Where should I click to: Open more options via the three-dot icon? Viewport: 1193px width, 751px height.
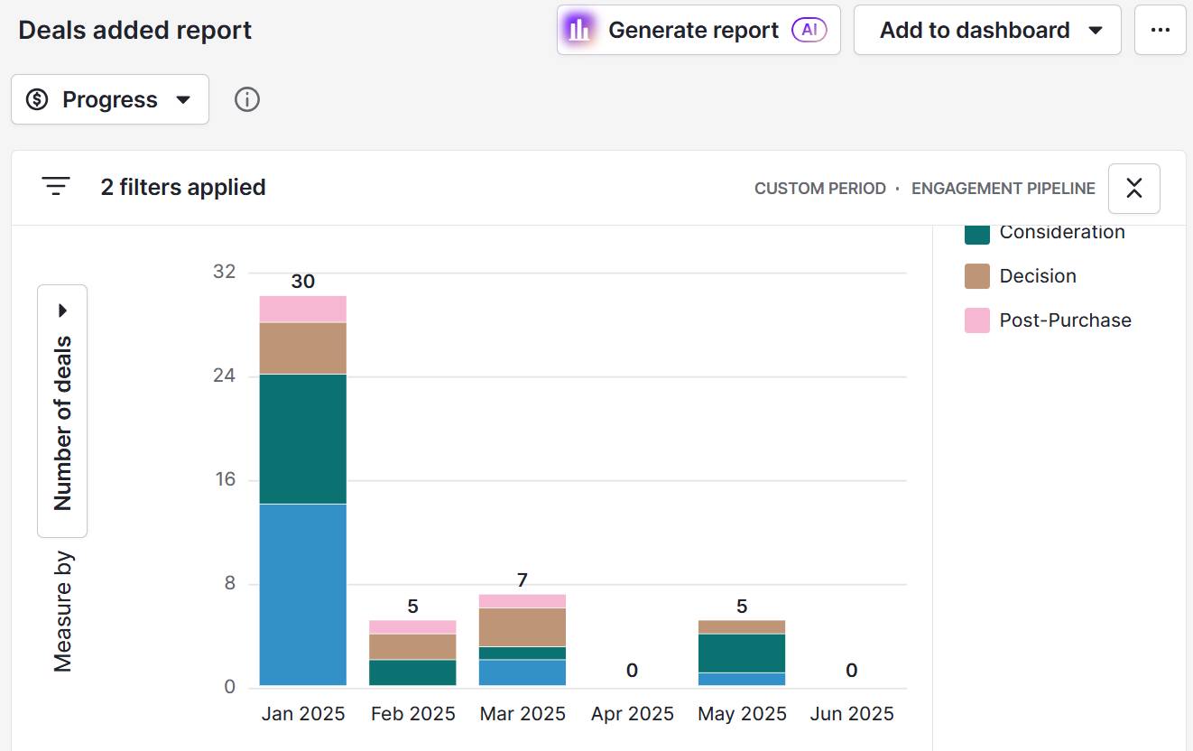coord(1160,30)
